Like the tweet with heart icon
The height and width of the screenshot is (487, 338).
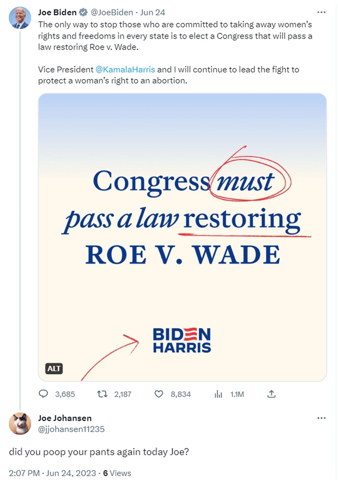tap(159, 394)
